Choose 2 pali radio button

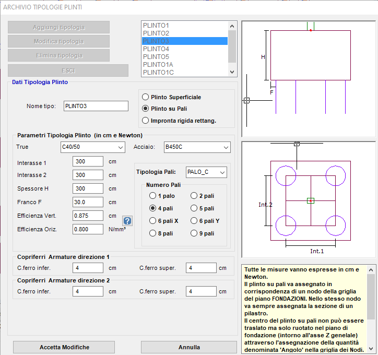point(202,196)
